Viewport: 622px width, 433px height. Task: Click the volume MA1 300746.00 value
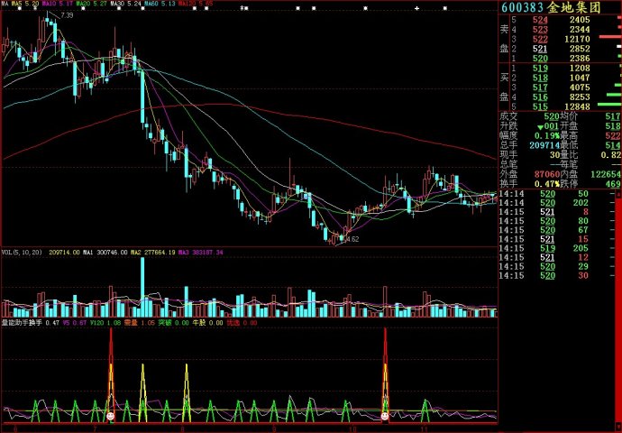point(105,253)
